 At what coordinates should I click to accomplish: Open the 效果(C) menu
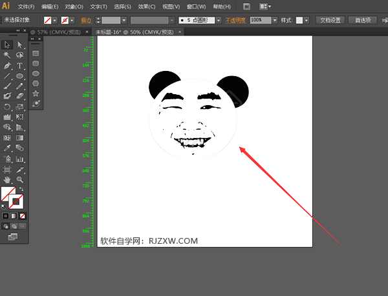pos(147,6)
